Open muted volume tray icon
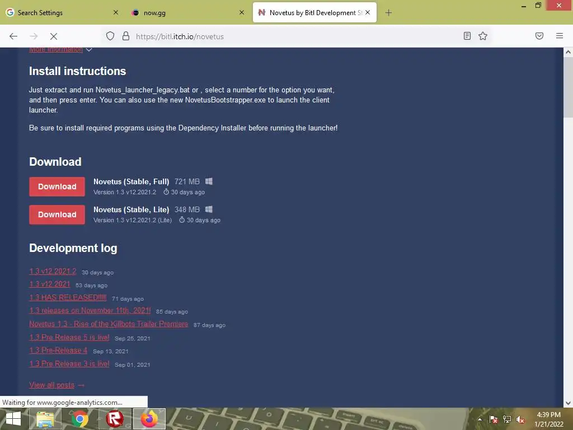 [520, 419]
